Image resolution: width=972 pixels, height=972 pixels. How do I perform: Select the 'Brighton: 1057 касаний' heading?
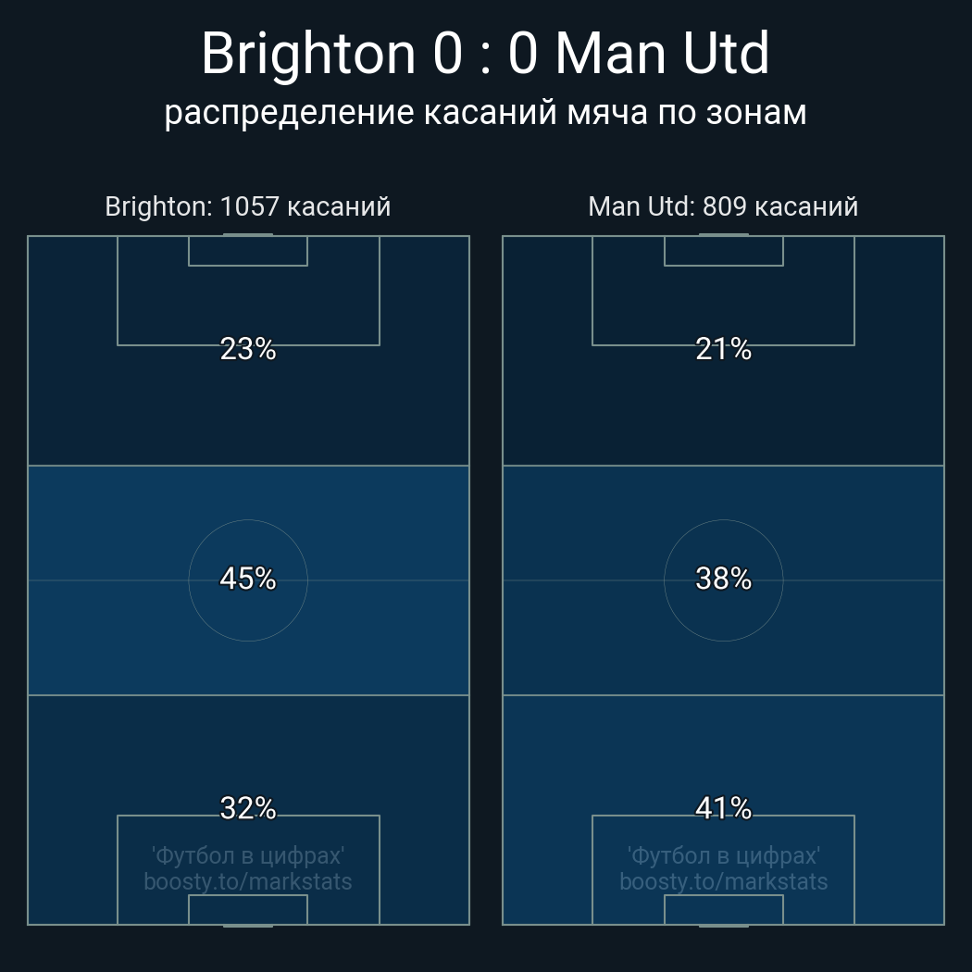(x=248, y=206)
